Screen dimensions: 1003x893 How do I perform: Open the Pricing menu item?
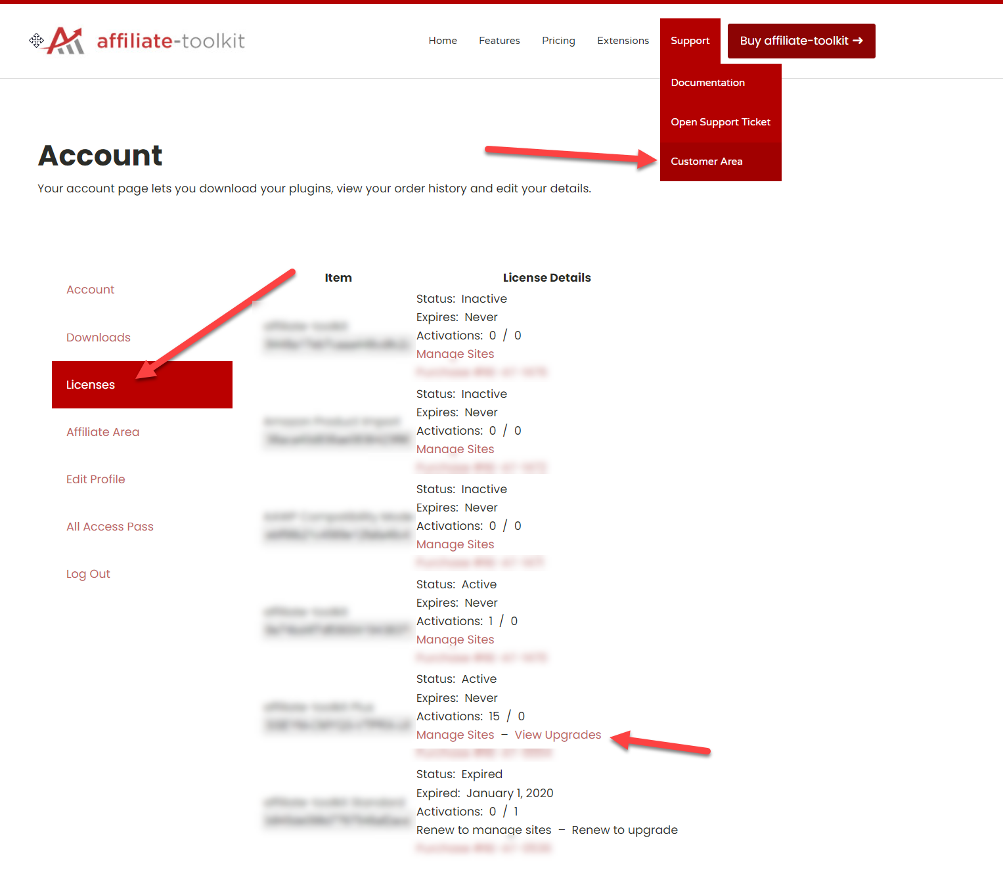click(x=558, y=41)
